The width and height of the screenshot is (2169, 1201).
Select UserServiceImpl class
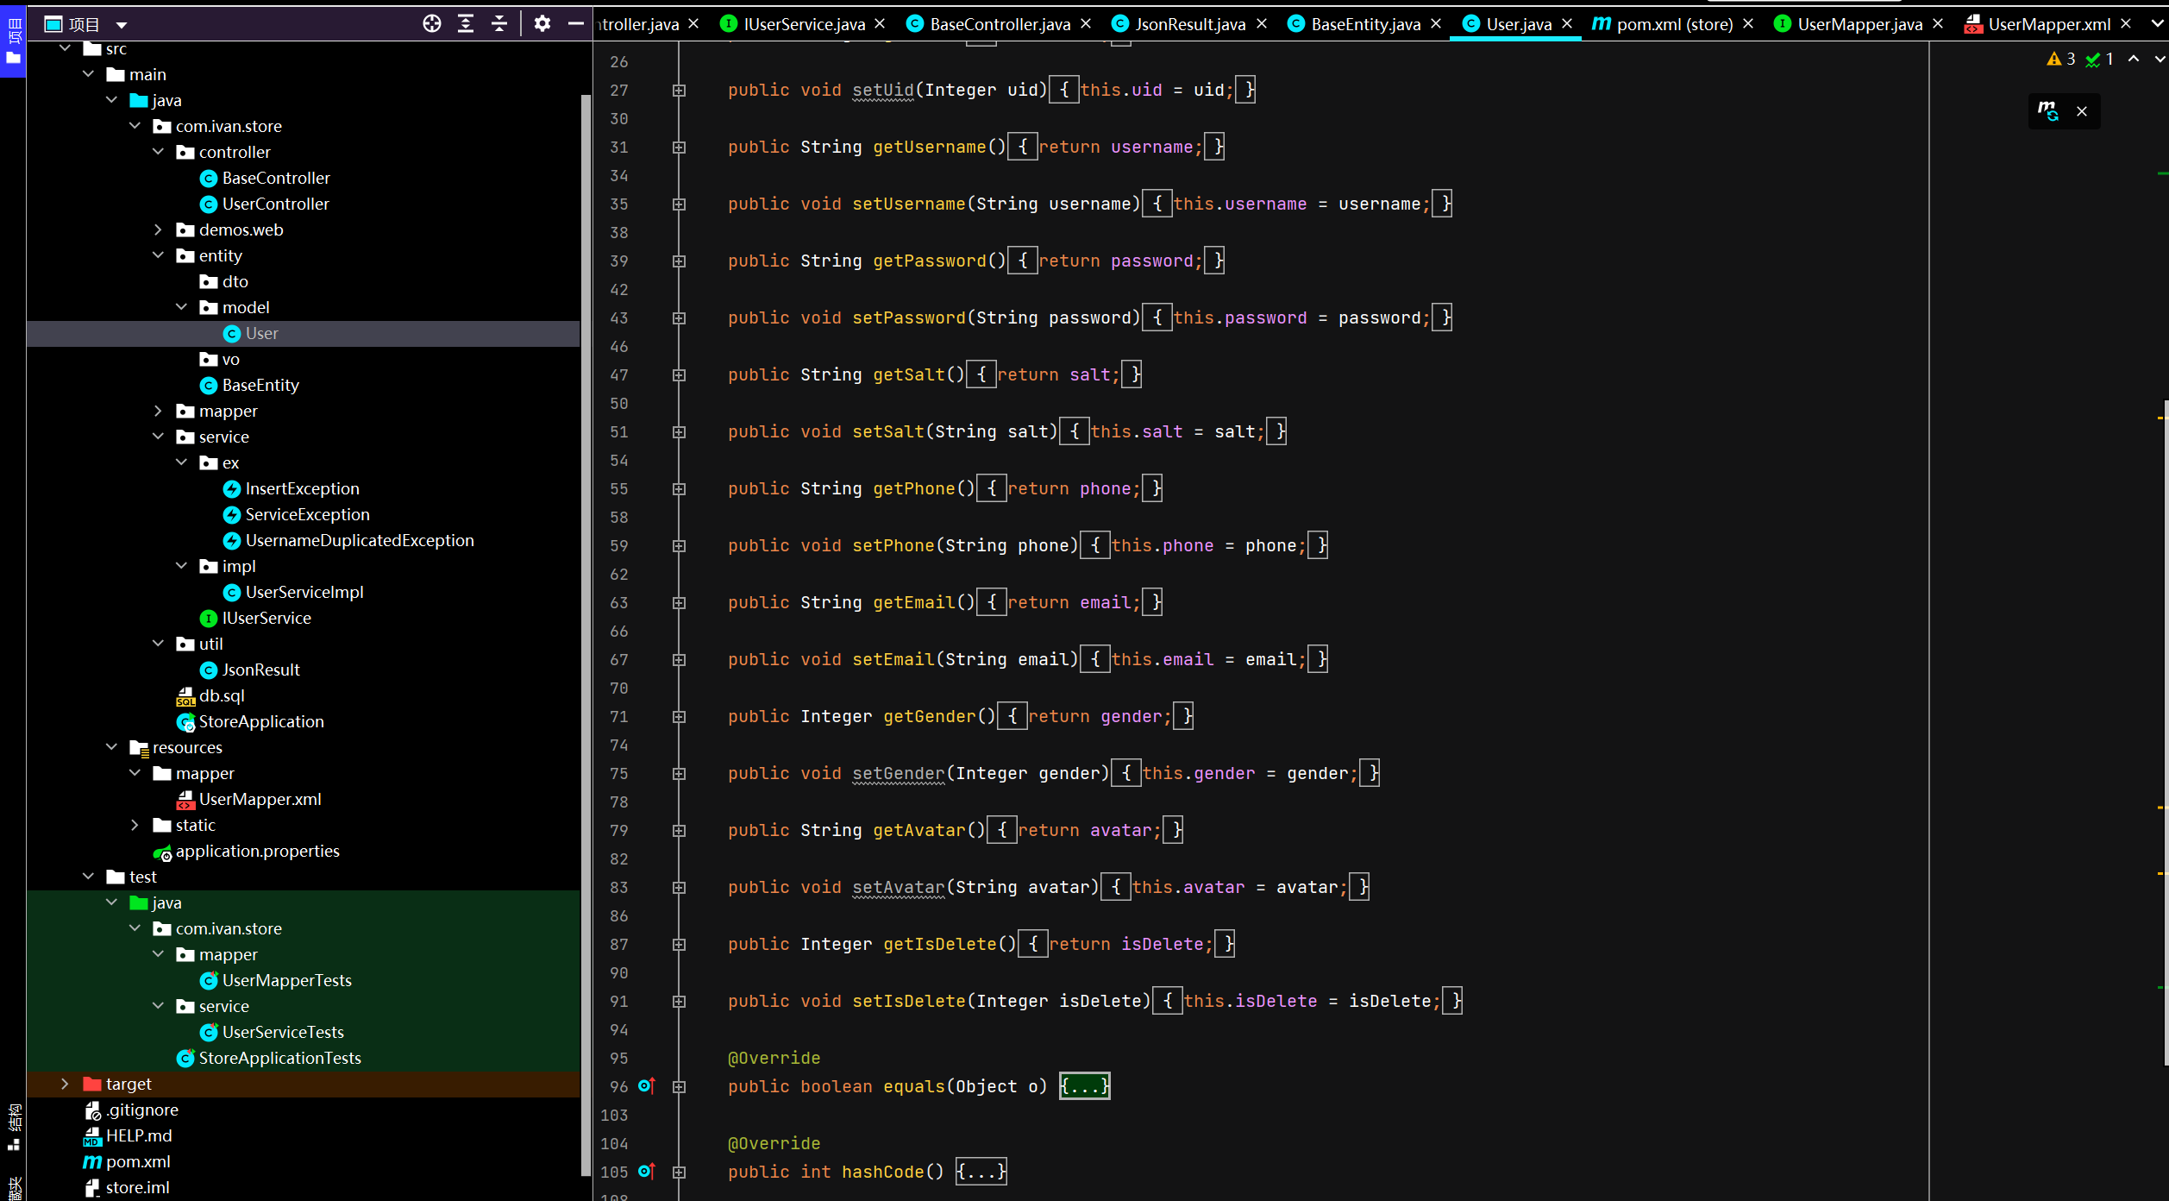[304, 592]
